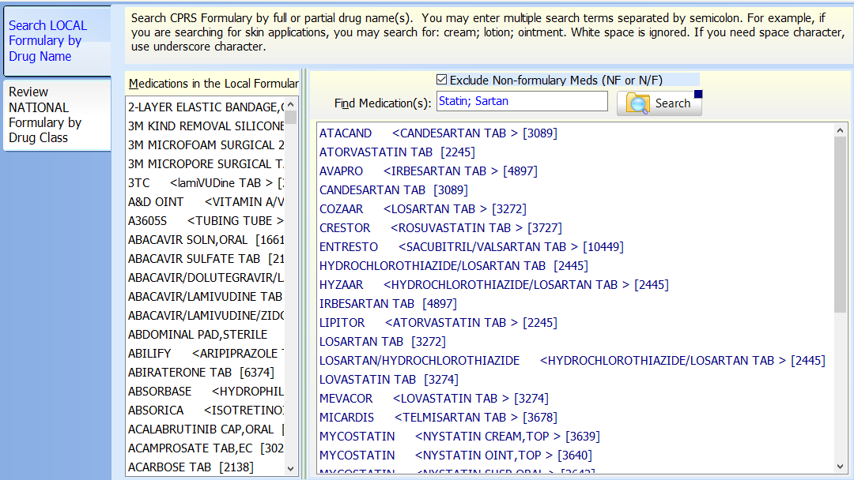Select ABACAVIR/DOLUTEGRAVIR entry
854x480 pixels.
point(206,278)
